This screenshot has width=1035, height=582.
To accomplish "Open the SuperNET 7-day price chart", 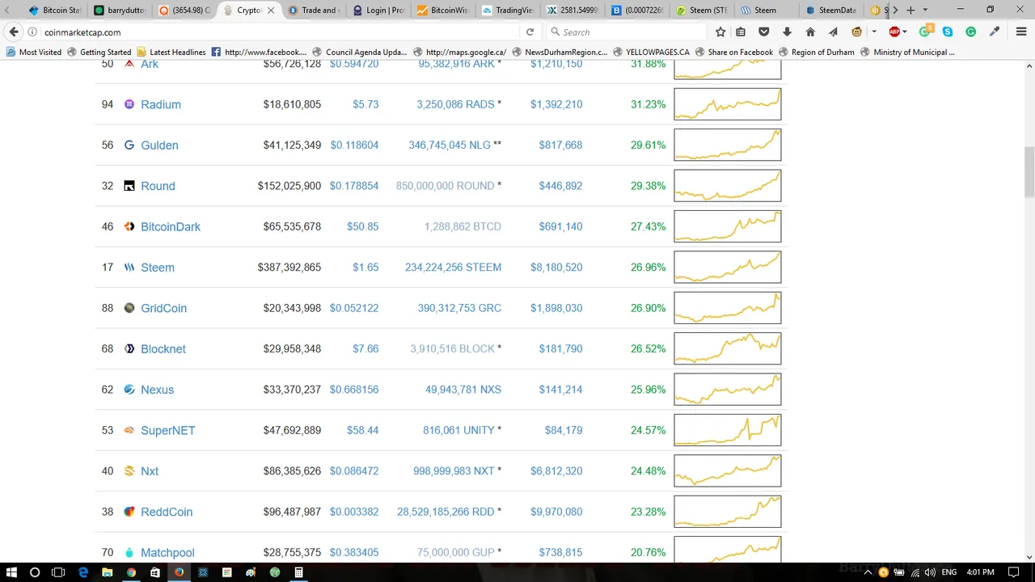I will [x=728, y=430].
